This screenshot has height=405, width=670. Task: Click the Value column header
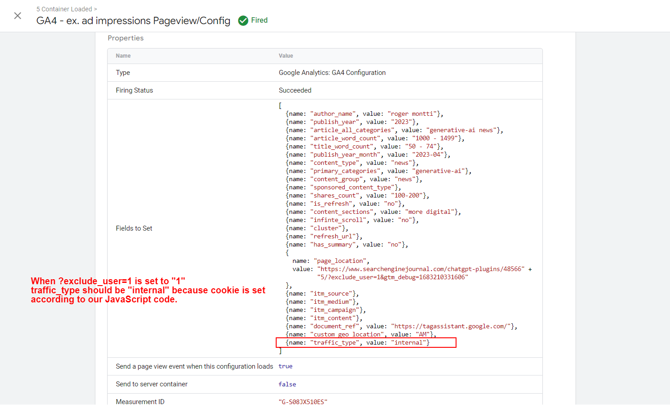pos(285,55)
